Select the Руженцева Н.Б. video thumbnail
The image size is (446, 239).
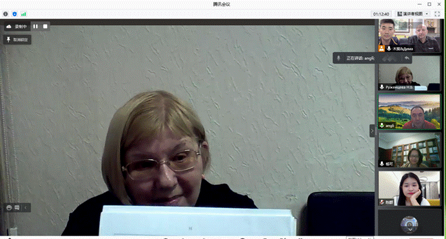[409, 73]
